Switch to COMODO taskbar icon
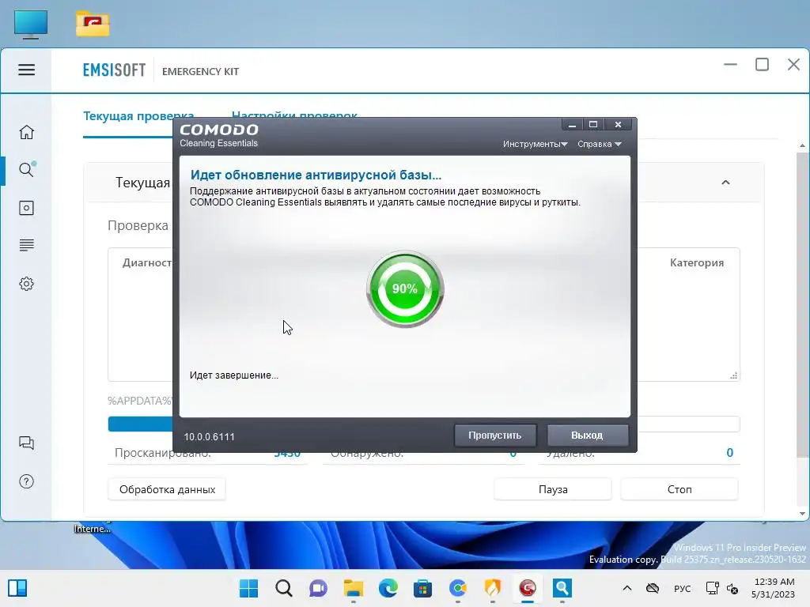810x607 pixels. tap(528, 588)
